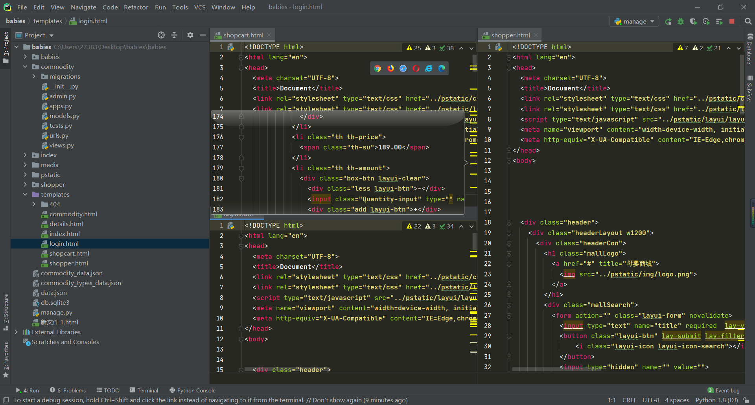The image size is (755, 405).
Task: Open preview in Internet Explorer
Action: click(x=429, y=68)
